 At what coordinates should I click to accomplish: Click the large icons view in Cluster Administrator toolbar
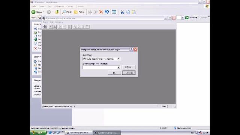click(75, 27)
